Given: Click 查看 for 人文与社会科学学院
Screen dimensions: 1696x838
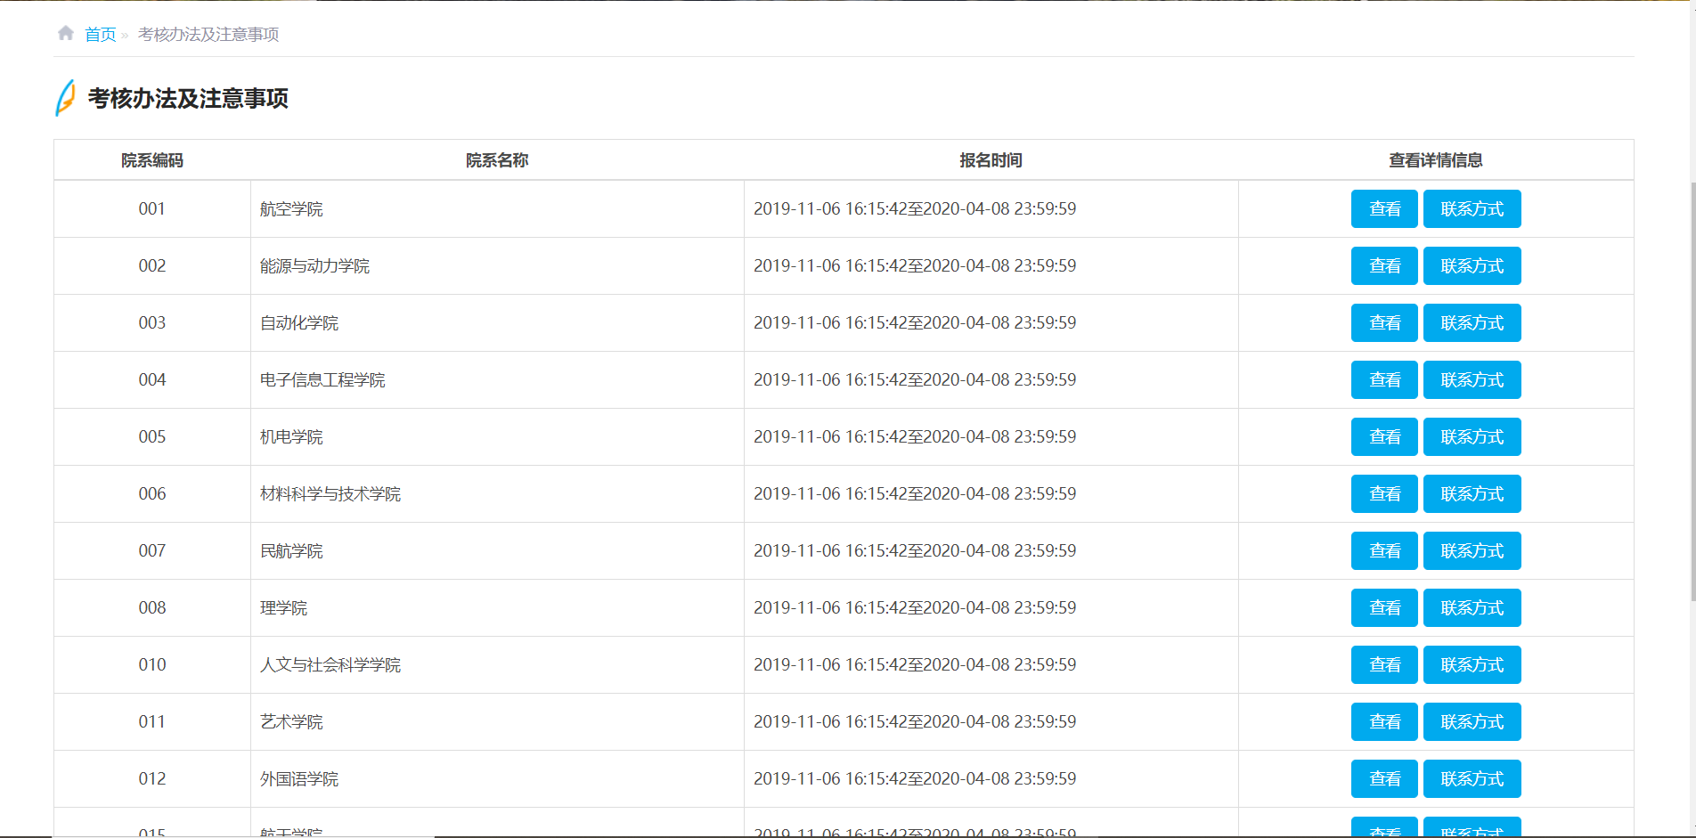Looking at the screenshot, I should click(x=1384, y=664).
